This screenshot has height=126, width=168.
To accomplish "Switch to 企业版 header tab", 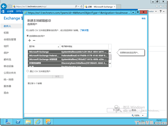I will [10, 11].
